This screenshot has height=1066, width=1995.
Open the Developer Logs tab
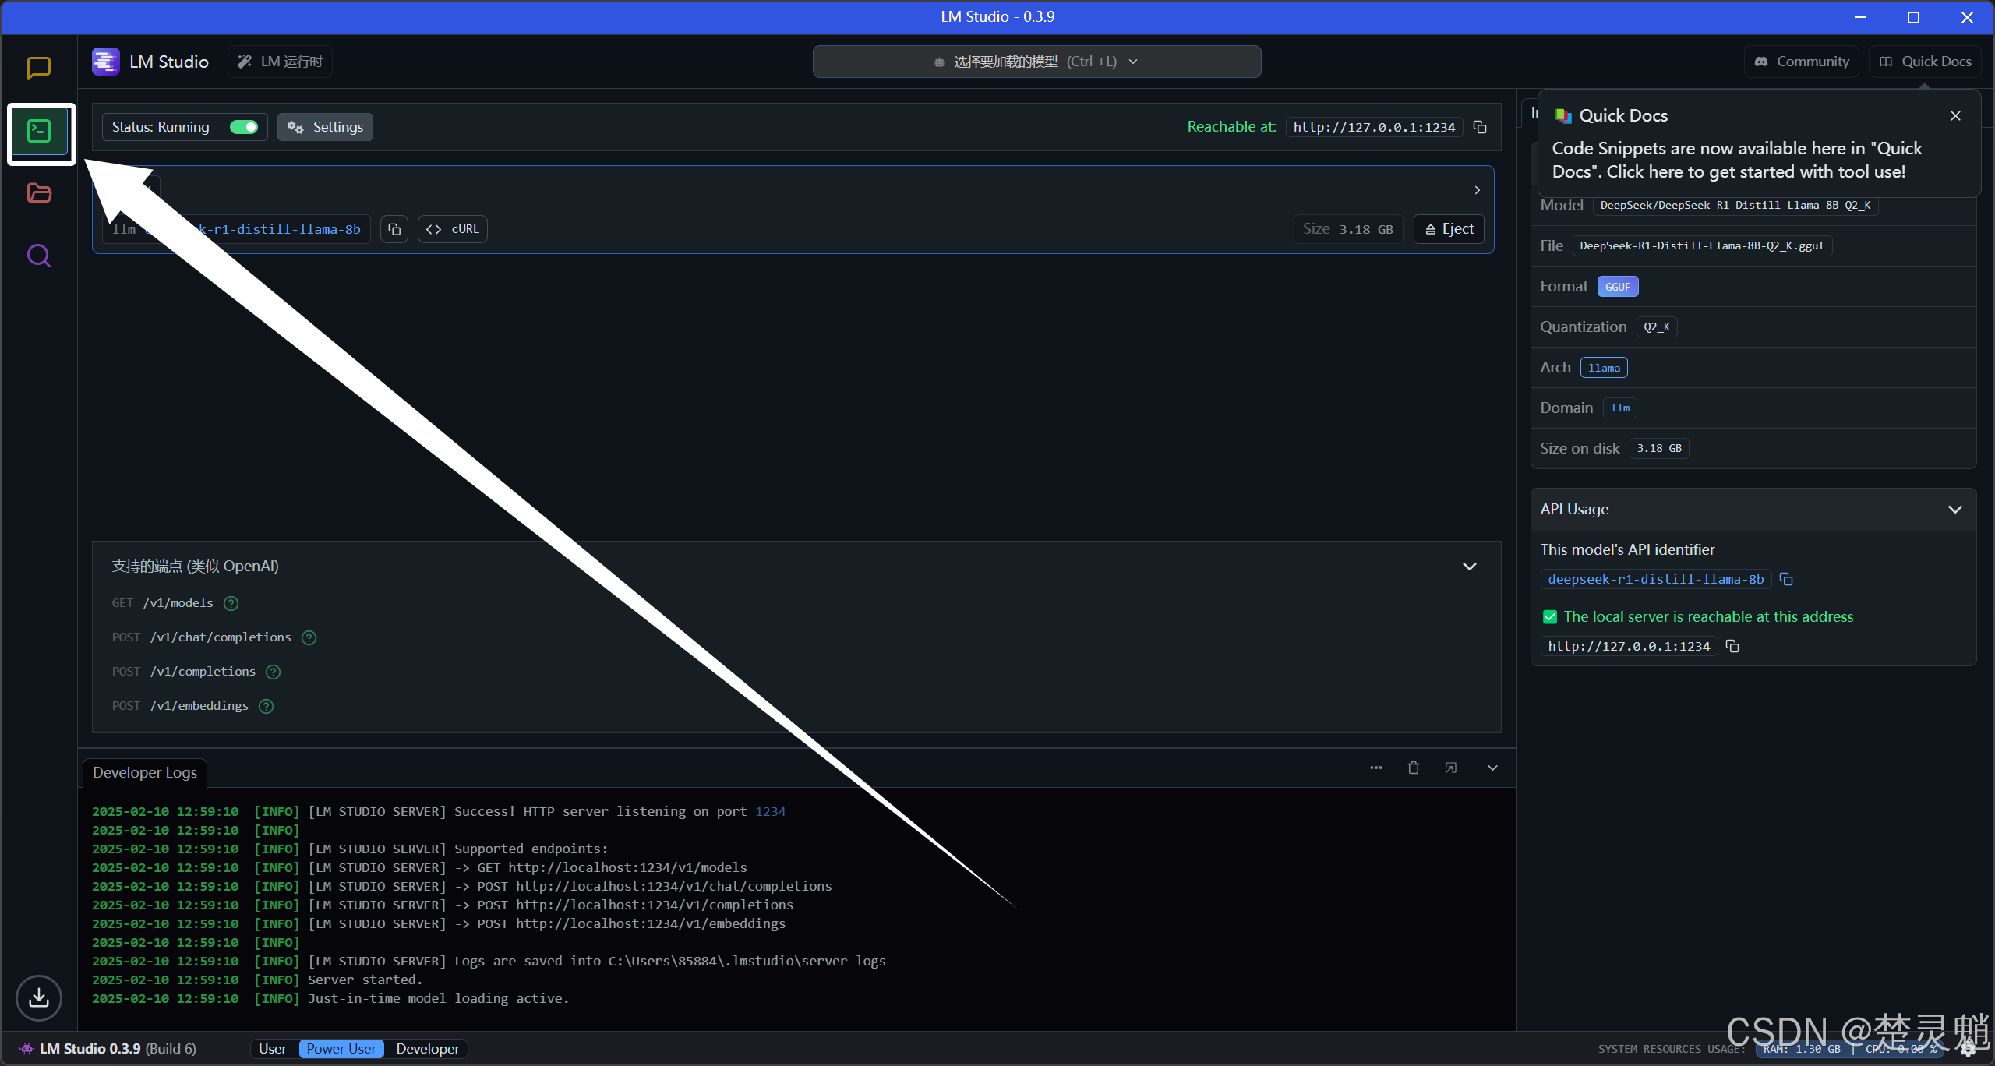145,772
